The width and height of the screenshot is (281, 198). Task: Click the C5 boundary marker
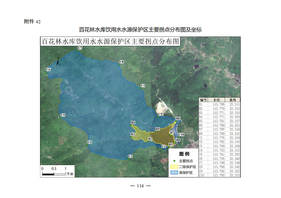(61, 118)
